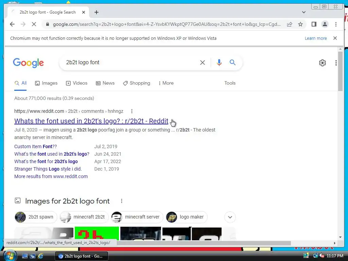Open the Windows Start orb
The height and width of the screenshot is (261, 348).
(10, 256)
